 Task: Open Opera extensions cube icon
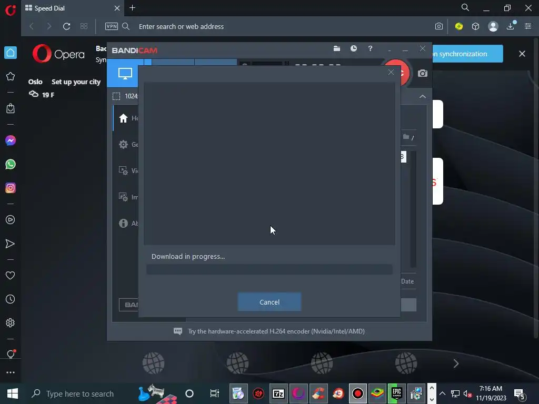pyautogui.click(x=475, y=26)
